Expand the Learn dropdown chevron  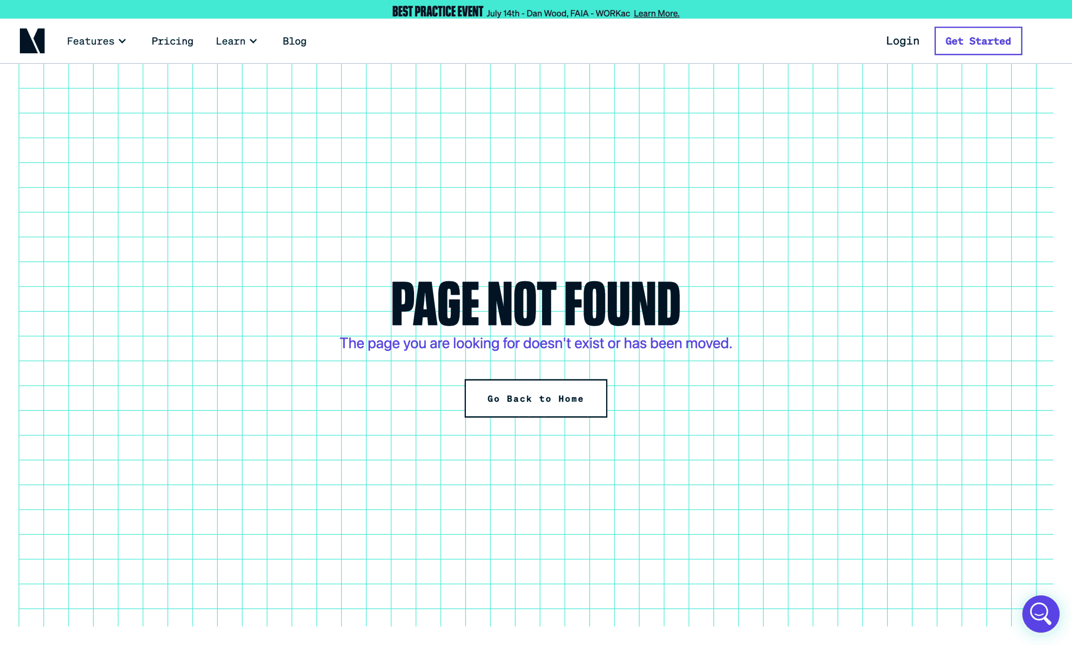coord(253,41)
